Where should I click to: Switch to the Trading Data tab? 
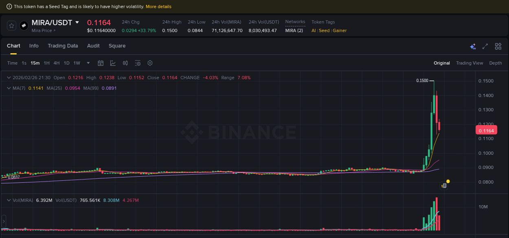click(x=63, y=46)
